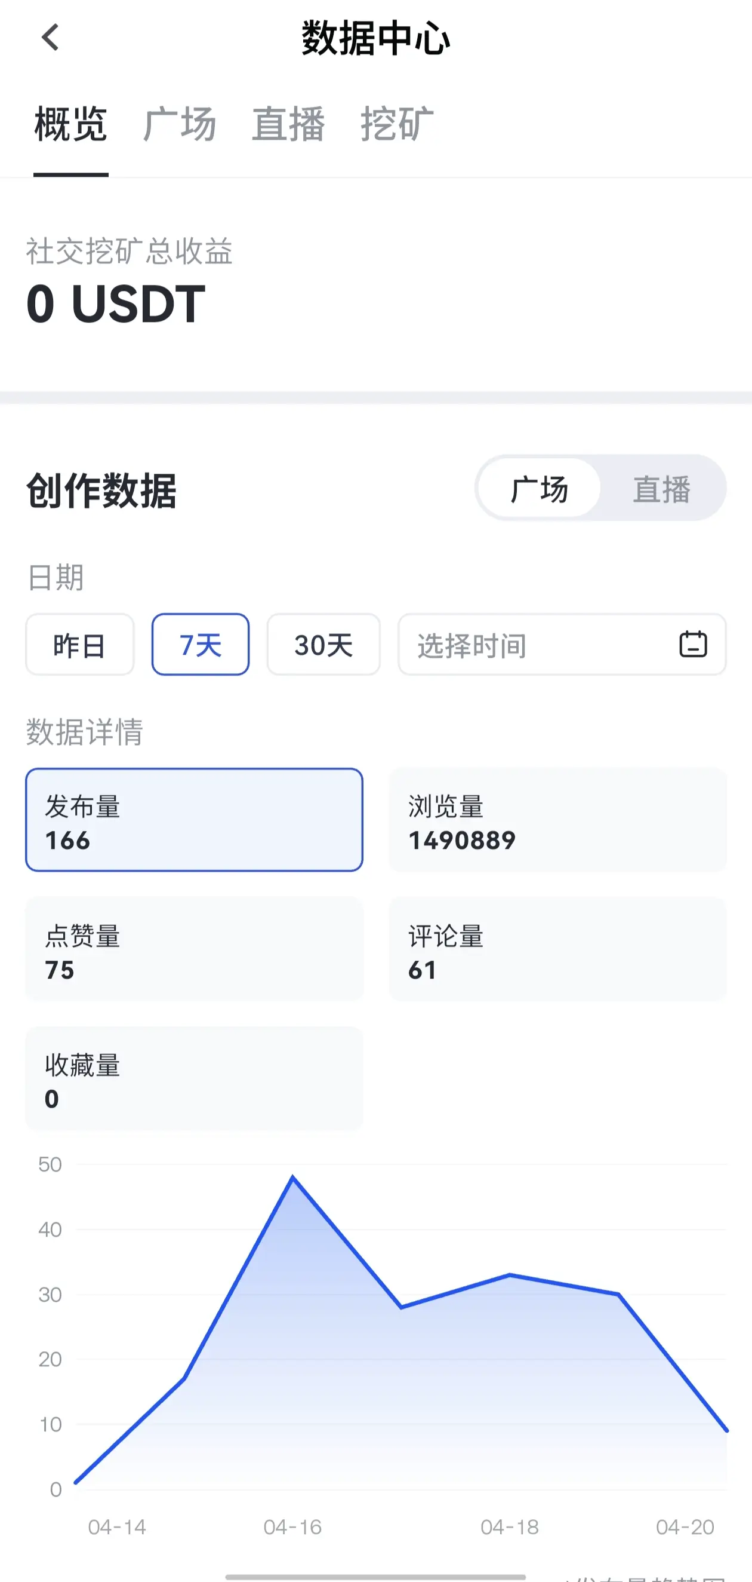
Task: Select the 评论量 61 card
Action: point(557,949)
